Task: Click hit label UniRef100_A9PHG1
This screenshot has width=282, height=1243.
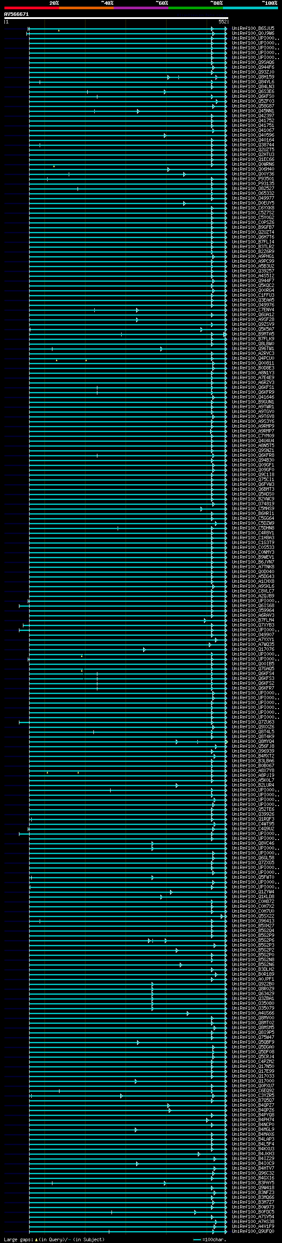Action: 253,257
